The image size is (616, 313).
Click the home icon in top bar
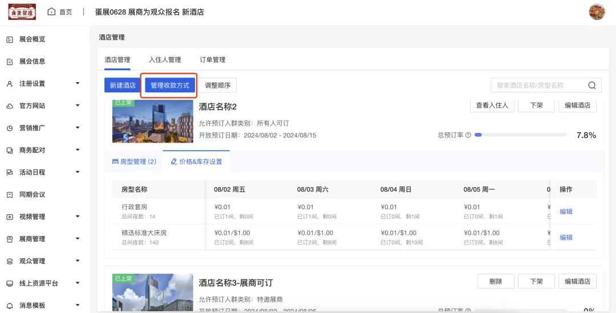tap(52, 12)
